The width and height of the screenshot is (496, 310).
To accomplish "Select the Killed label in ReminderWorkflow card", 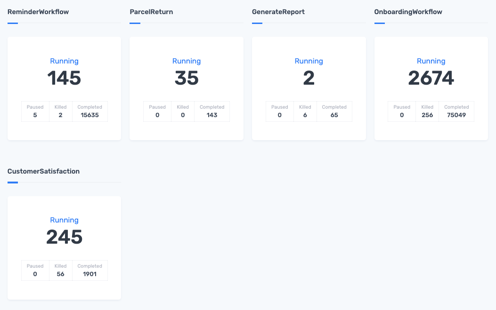I will [x=60, y=107].
